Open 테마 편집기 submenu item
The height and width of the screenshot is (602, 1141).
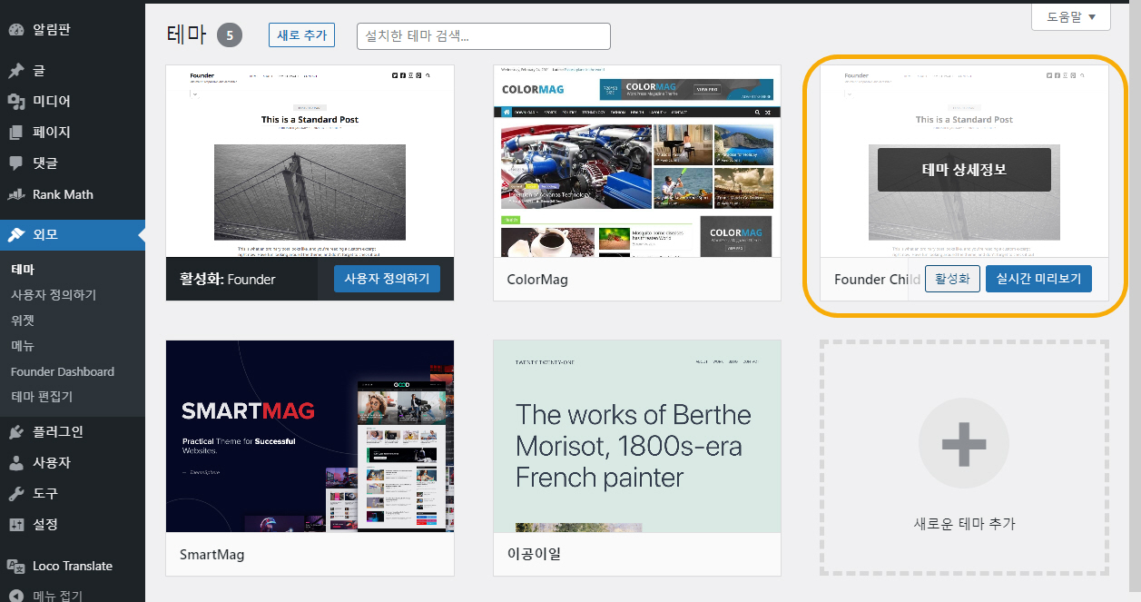(x=42, y=397)
